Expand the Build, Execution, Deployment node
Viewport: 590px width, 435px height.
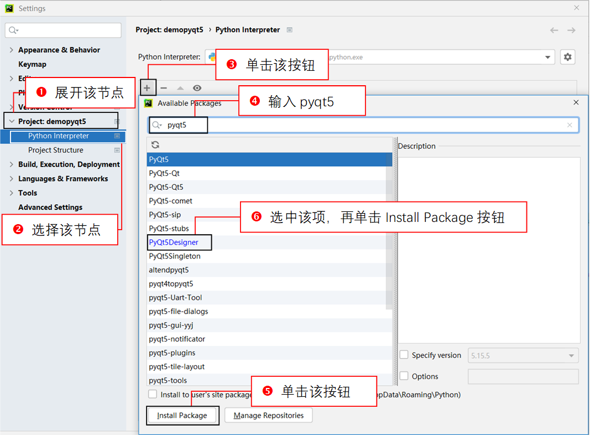click(11, 164)
